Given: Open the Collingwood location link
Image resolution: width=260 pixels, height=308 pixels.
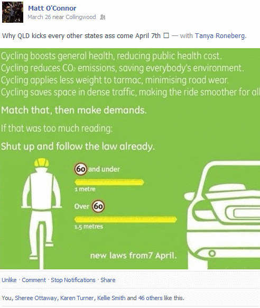Looking at the screenshot, I should [x=80, y=17].
